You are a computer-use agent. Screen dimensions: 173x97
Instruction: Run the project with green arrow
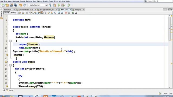[59, 5]
